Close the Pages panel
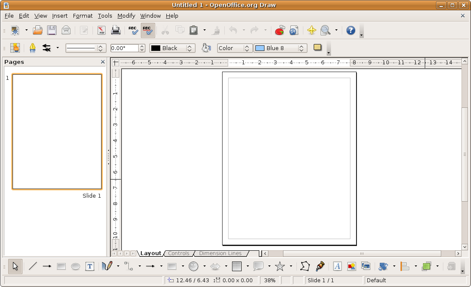Viewport: 471px width, 287px height. [103, 62]
